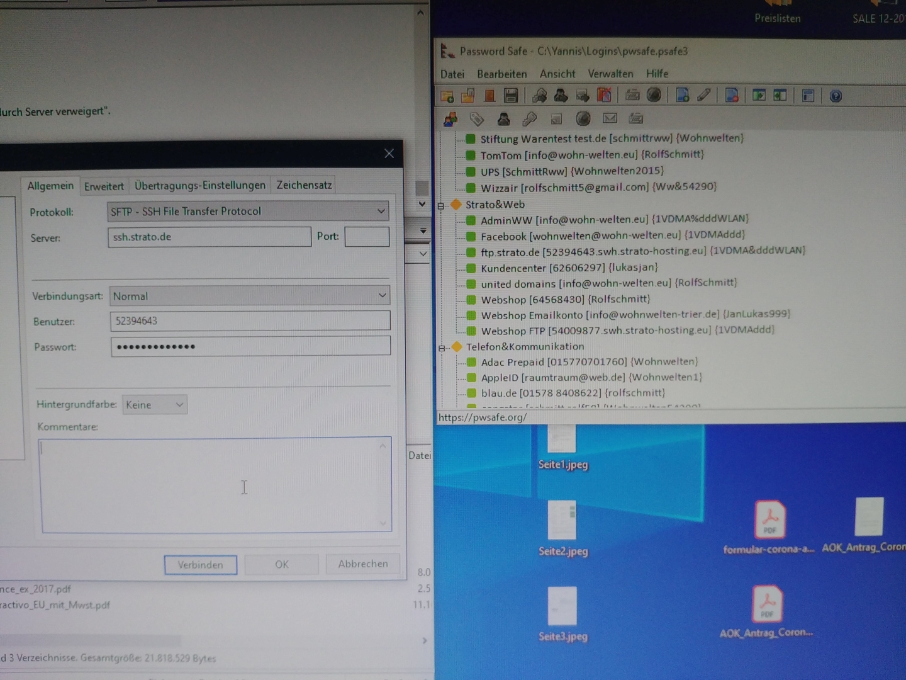Screen dimensions: 906x680
Task: Collapse the Telefon&Kommunikation group
Action: [442, 348]
